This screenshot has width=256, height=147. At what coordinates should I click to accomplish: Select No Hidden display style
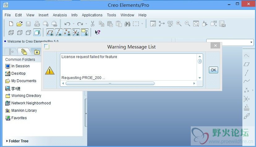coord(28,32)
